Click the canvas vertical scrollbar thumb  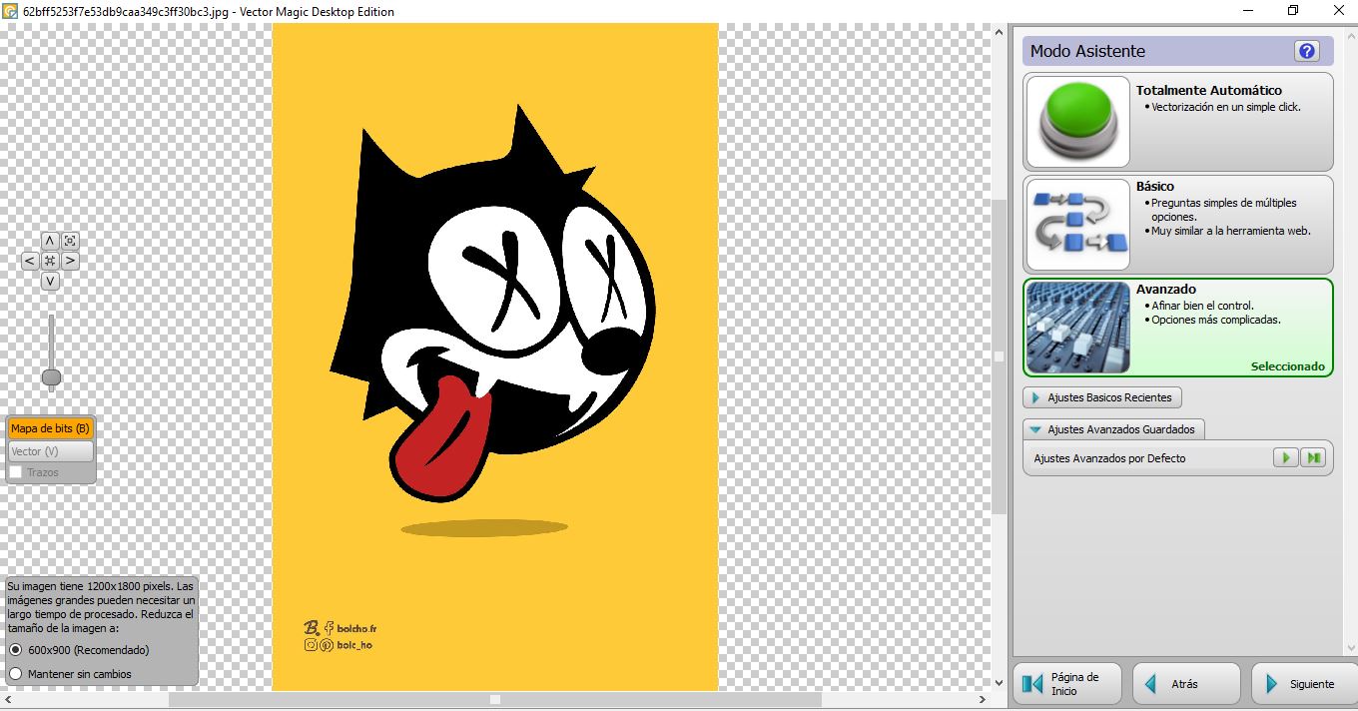click(1000, 356)
